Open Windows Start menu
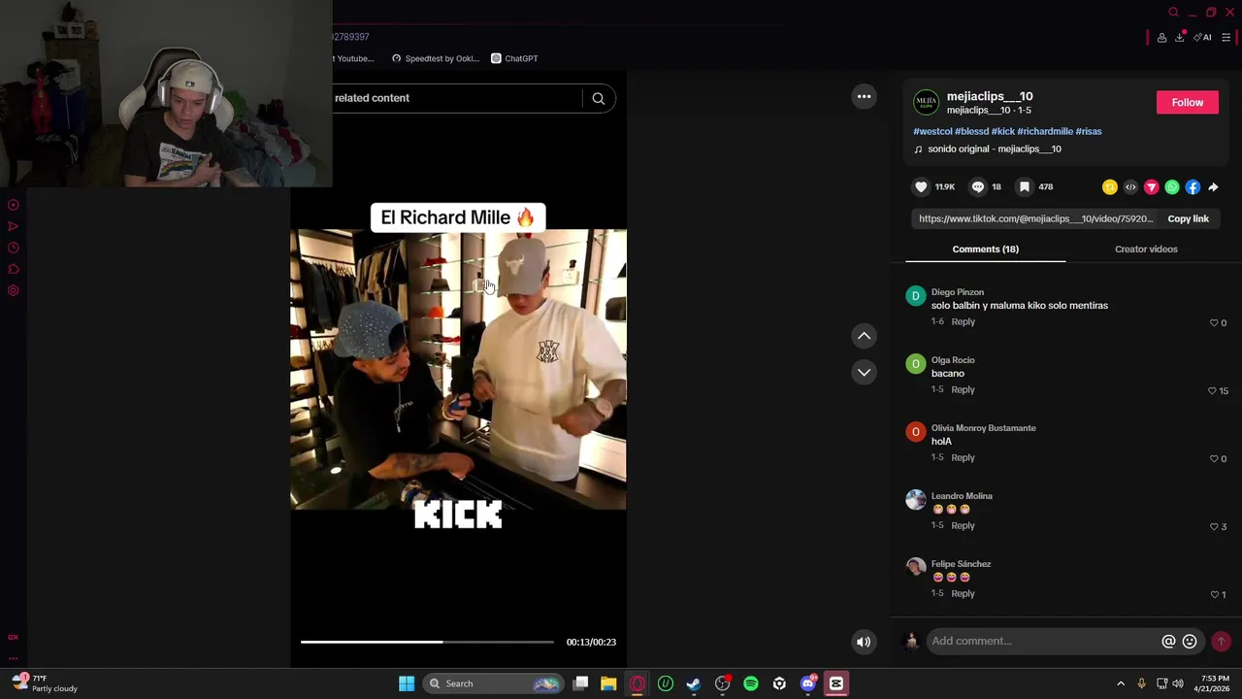This screenshot has width=1242, height=699. pyautogui.click(x=407, y=683)
